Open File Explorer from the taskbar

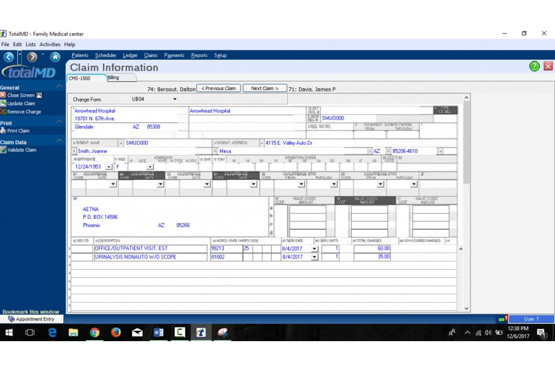73,333
